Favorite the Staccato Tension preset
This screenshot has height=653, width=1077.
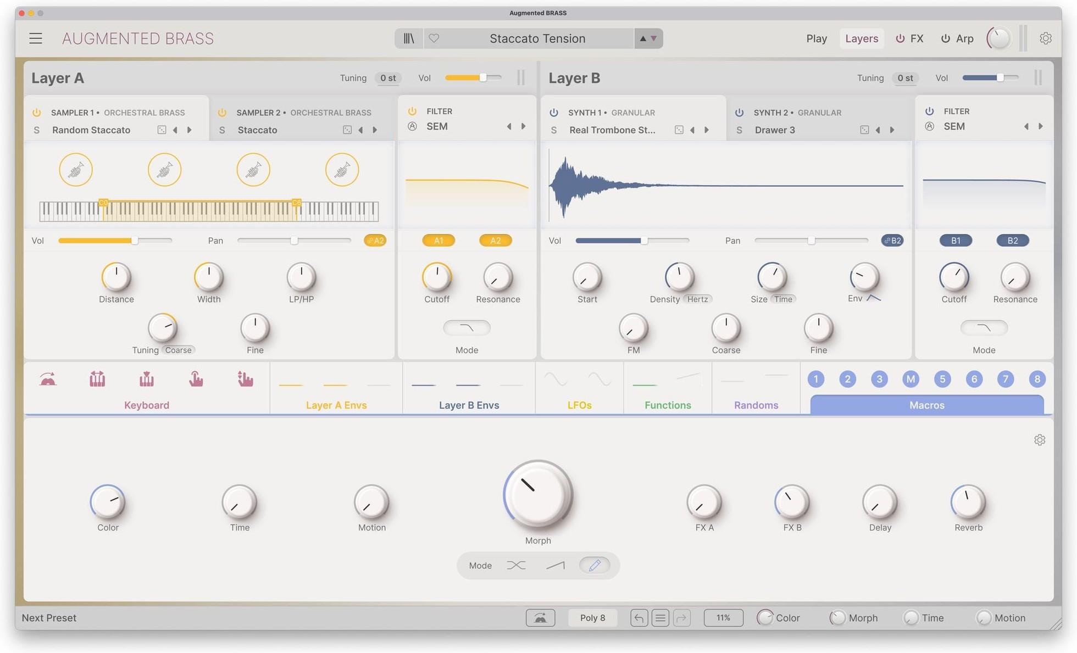[x=434, y=38]
